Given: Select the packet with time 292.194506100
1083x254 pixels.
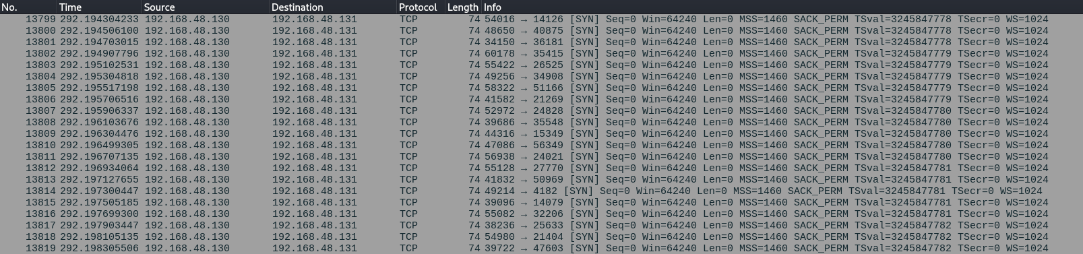Looking at the screenshot, I should [x=541, y=31].
